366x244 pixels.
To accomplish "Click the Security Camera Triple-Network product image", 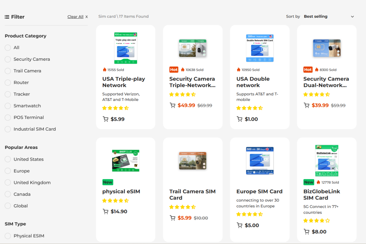I will pos(193,48).
